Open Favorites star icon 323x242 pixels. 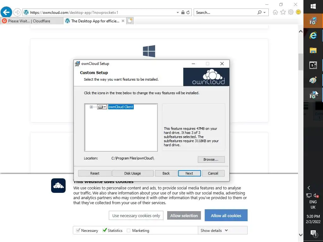(x=283, y=12)
